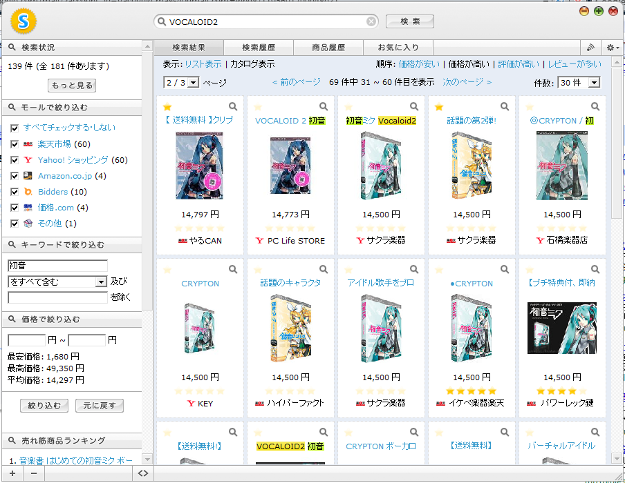
Task: Uncheck the Amazon.co.jp checkbox
Action: [x=15, y=176]
